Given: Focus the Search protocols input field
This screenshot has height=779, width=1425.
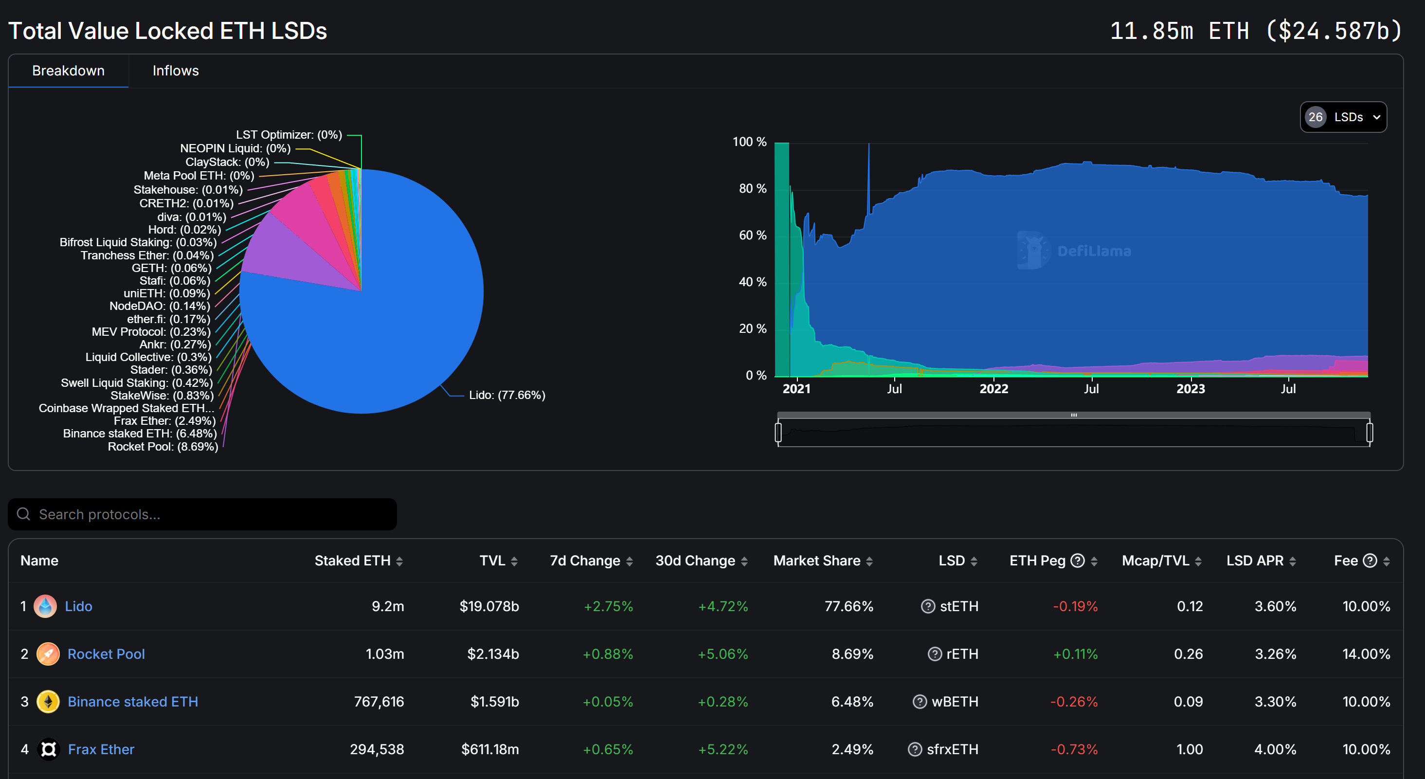Looking at the screenshot, I should click(x=202, y=514).
